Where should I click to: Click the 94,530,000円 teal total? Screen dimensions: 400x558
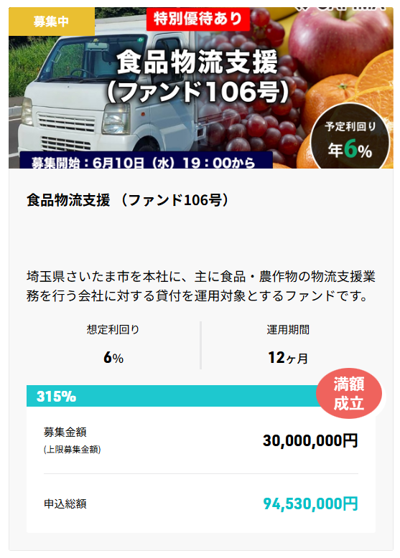click(x=310, y=504)
